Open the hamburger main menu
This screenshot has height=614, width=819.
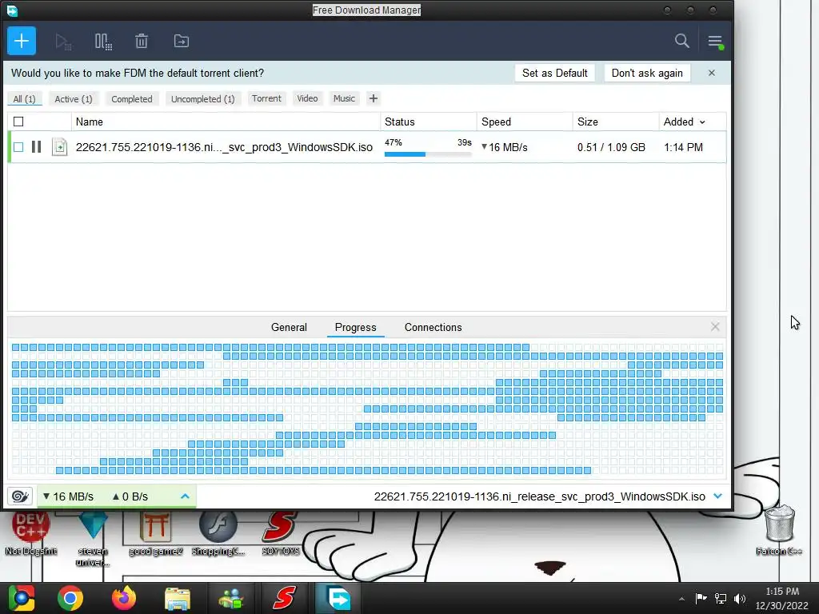click(715, 42)
